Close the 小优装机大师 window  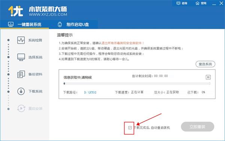coord(221,3)
